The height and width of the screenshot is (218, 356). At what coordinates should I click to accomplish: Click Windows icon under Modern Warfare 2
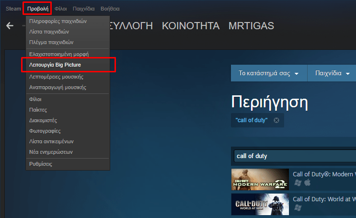pos(298,183)
